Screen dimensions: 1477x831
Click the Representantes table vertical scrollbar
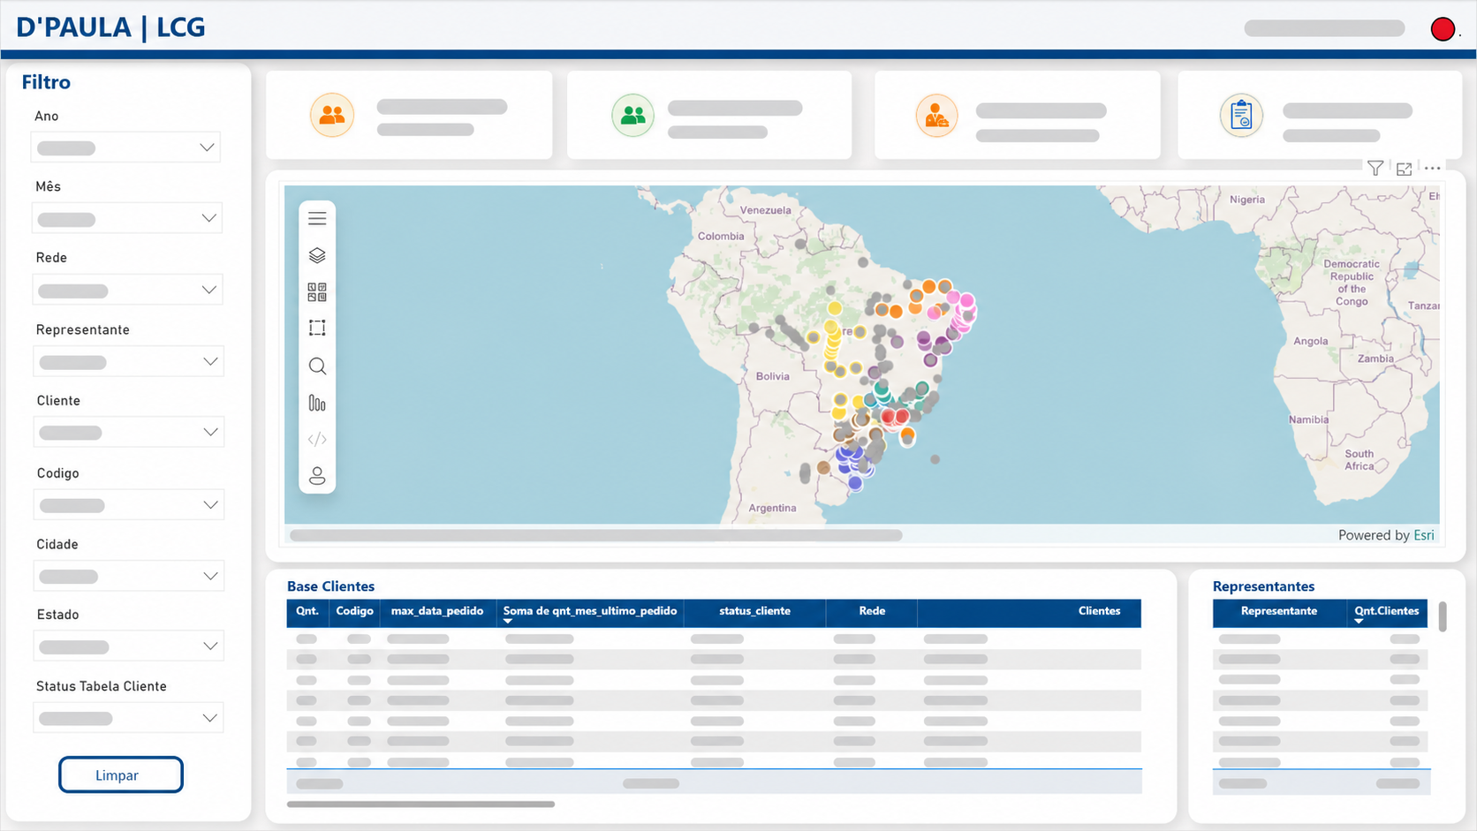[x=1443, y=616]
